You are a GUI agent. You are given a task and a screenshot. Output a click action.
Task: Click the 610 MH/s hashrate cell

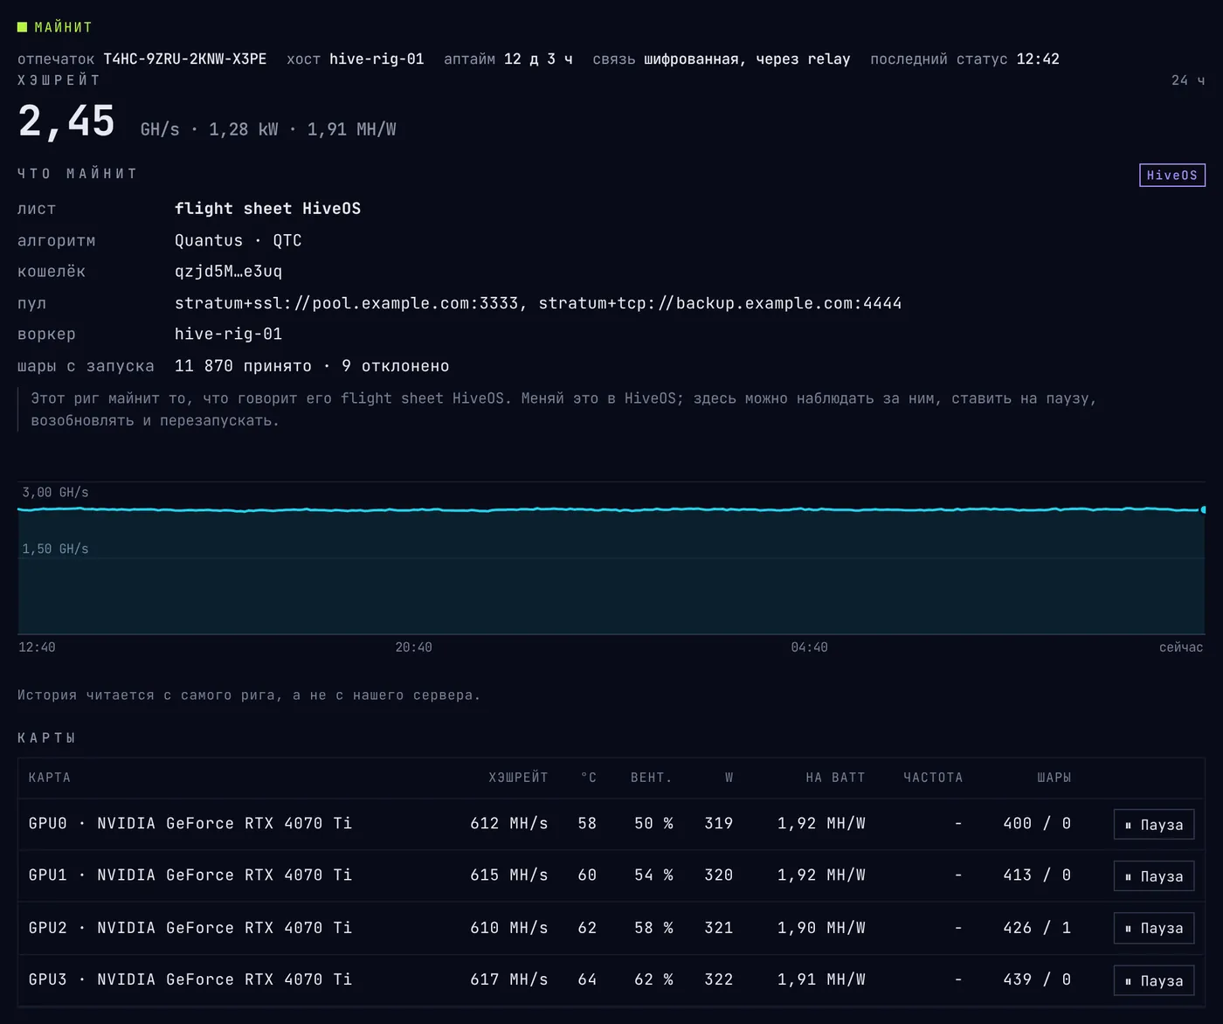509,928
